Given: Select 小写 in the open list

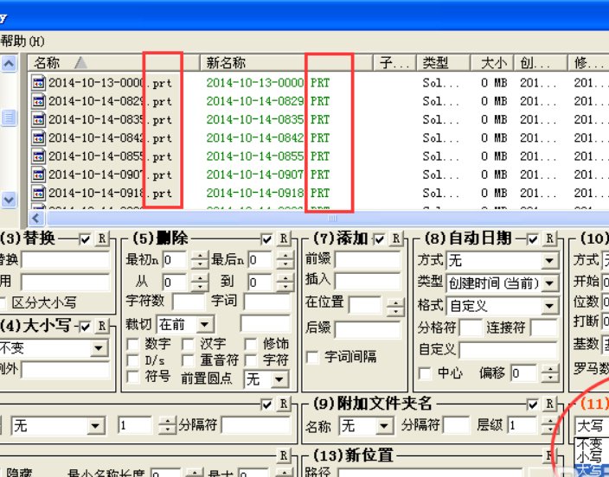Looking at the screenshot, I should click(592, 456).
